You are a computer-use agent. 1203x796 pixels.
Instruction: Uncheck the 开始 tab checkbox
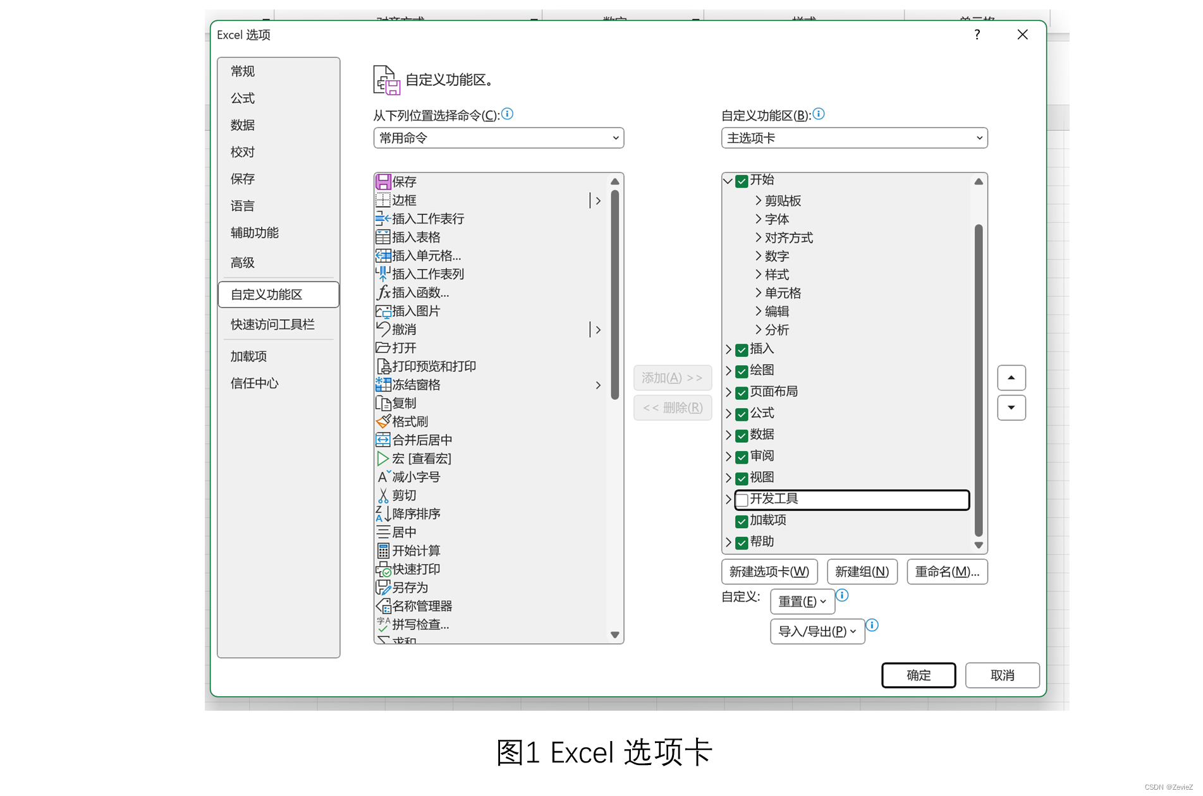click(742, 181)
